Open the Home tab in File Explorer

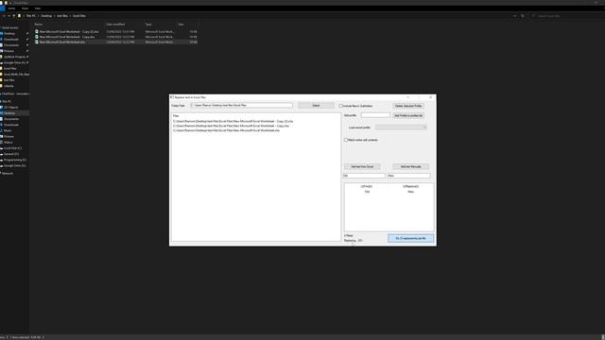tap(11, 8)
